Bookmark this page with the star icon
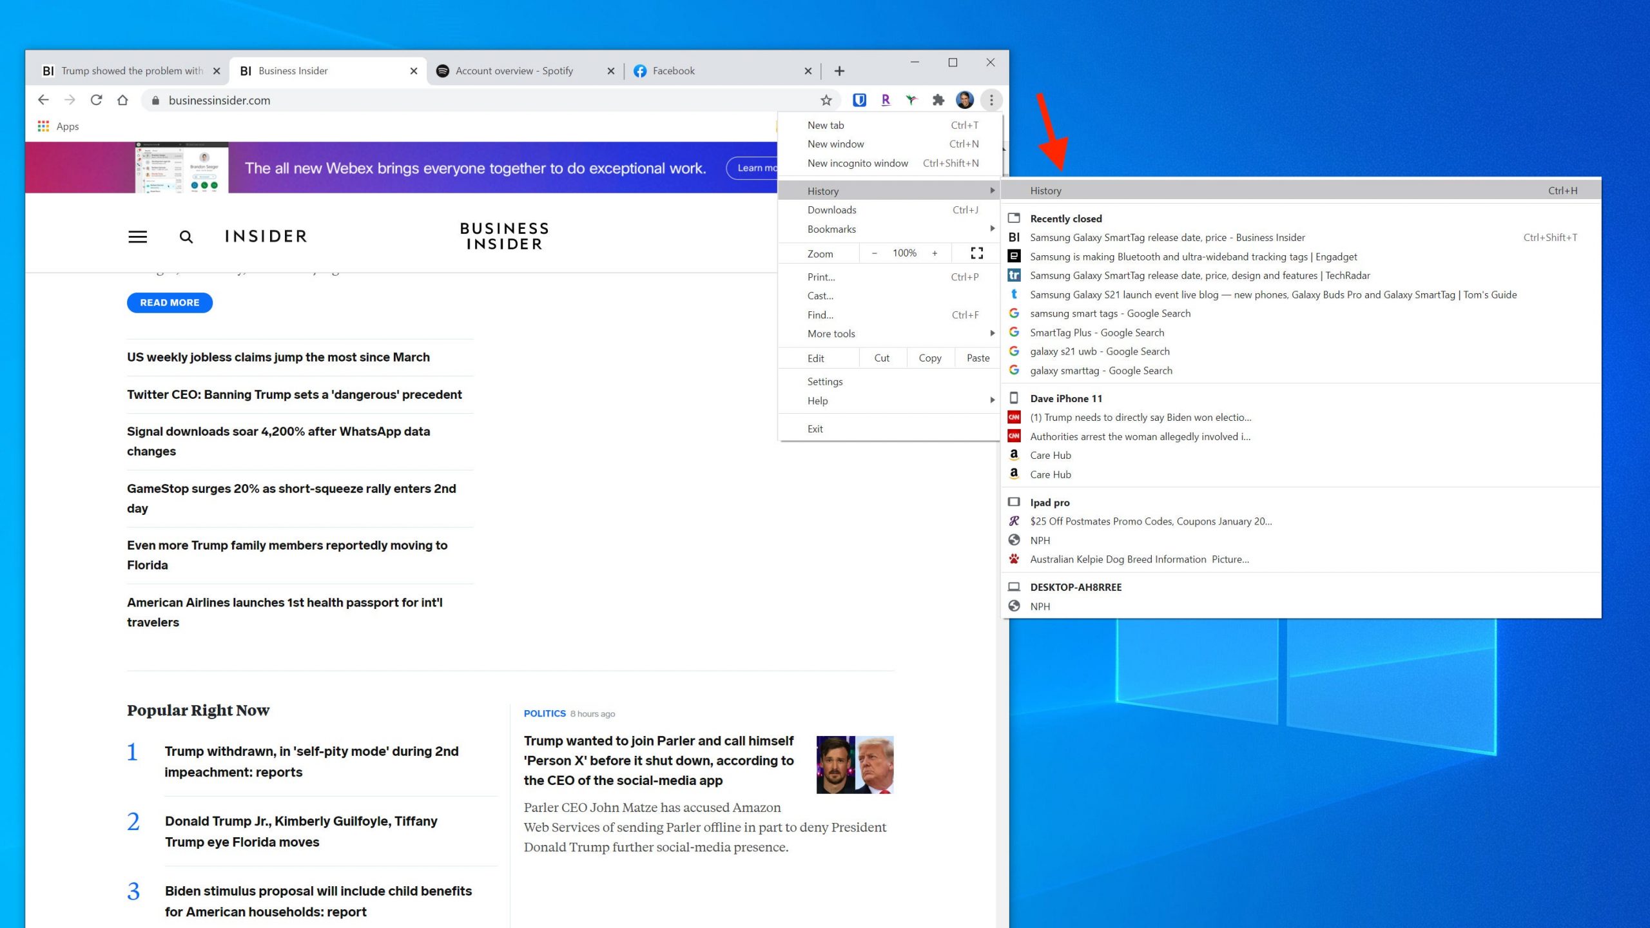 (826, 100)
